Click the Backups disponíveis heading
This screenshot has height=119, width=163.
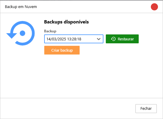(x=66, y=22)
